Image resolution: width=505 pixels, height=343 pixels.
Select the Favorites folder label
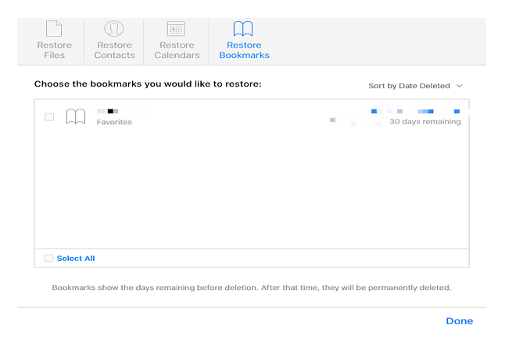tap(114, 122)
